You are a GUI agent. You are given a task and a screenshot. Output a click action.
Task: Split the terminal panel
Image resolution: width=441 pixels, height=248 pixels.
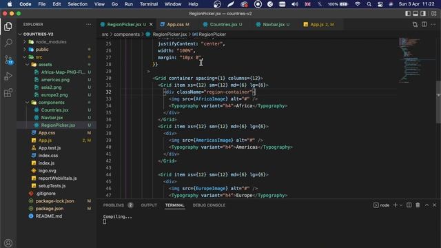click(409, 205)
